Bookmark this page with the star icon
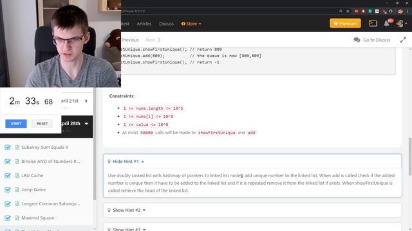 [348, 12]
